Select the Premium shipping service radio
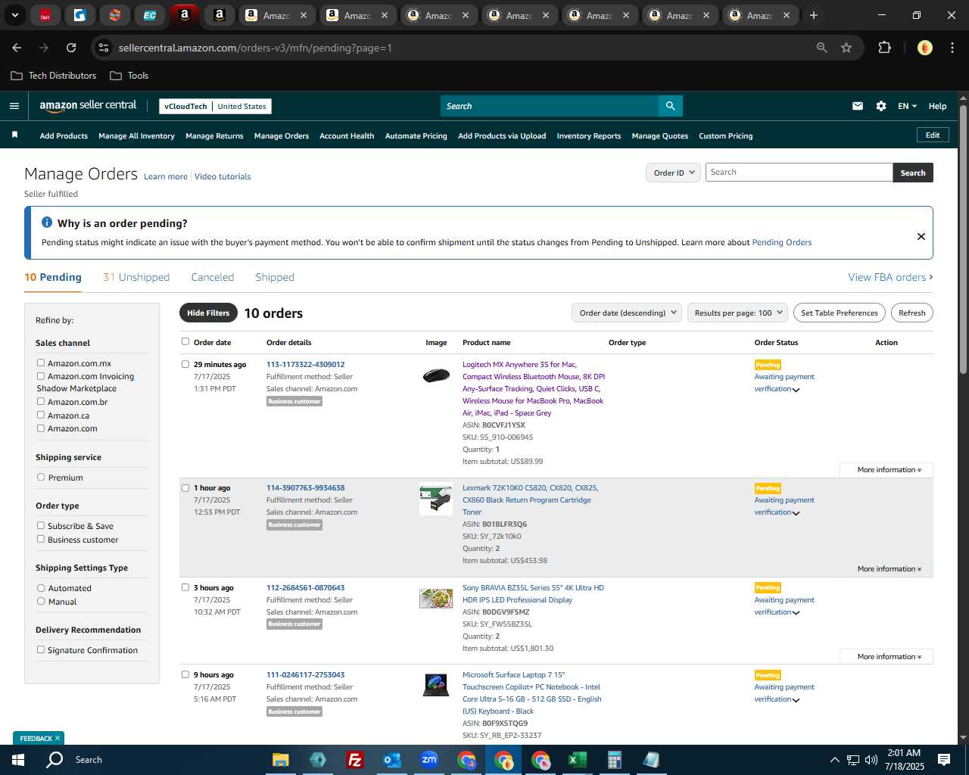 (41, 478)
